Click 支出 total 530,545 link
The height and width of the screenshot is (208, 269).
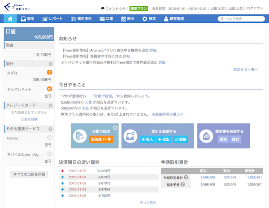pyautogui.click(x=230, y=178)
